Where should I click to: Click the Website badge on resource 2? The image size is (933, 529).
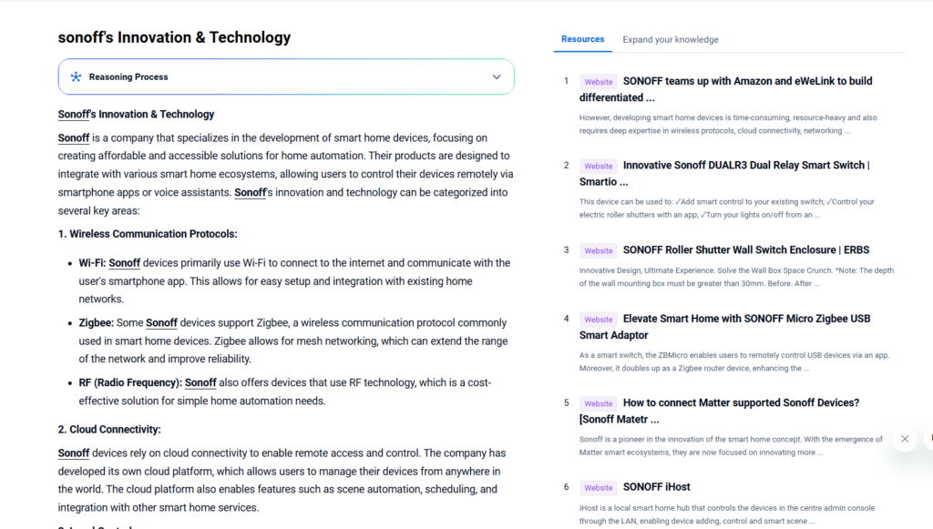coord(599,167)
